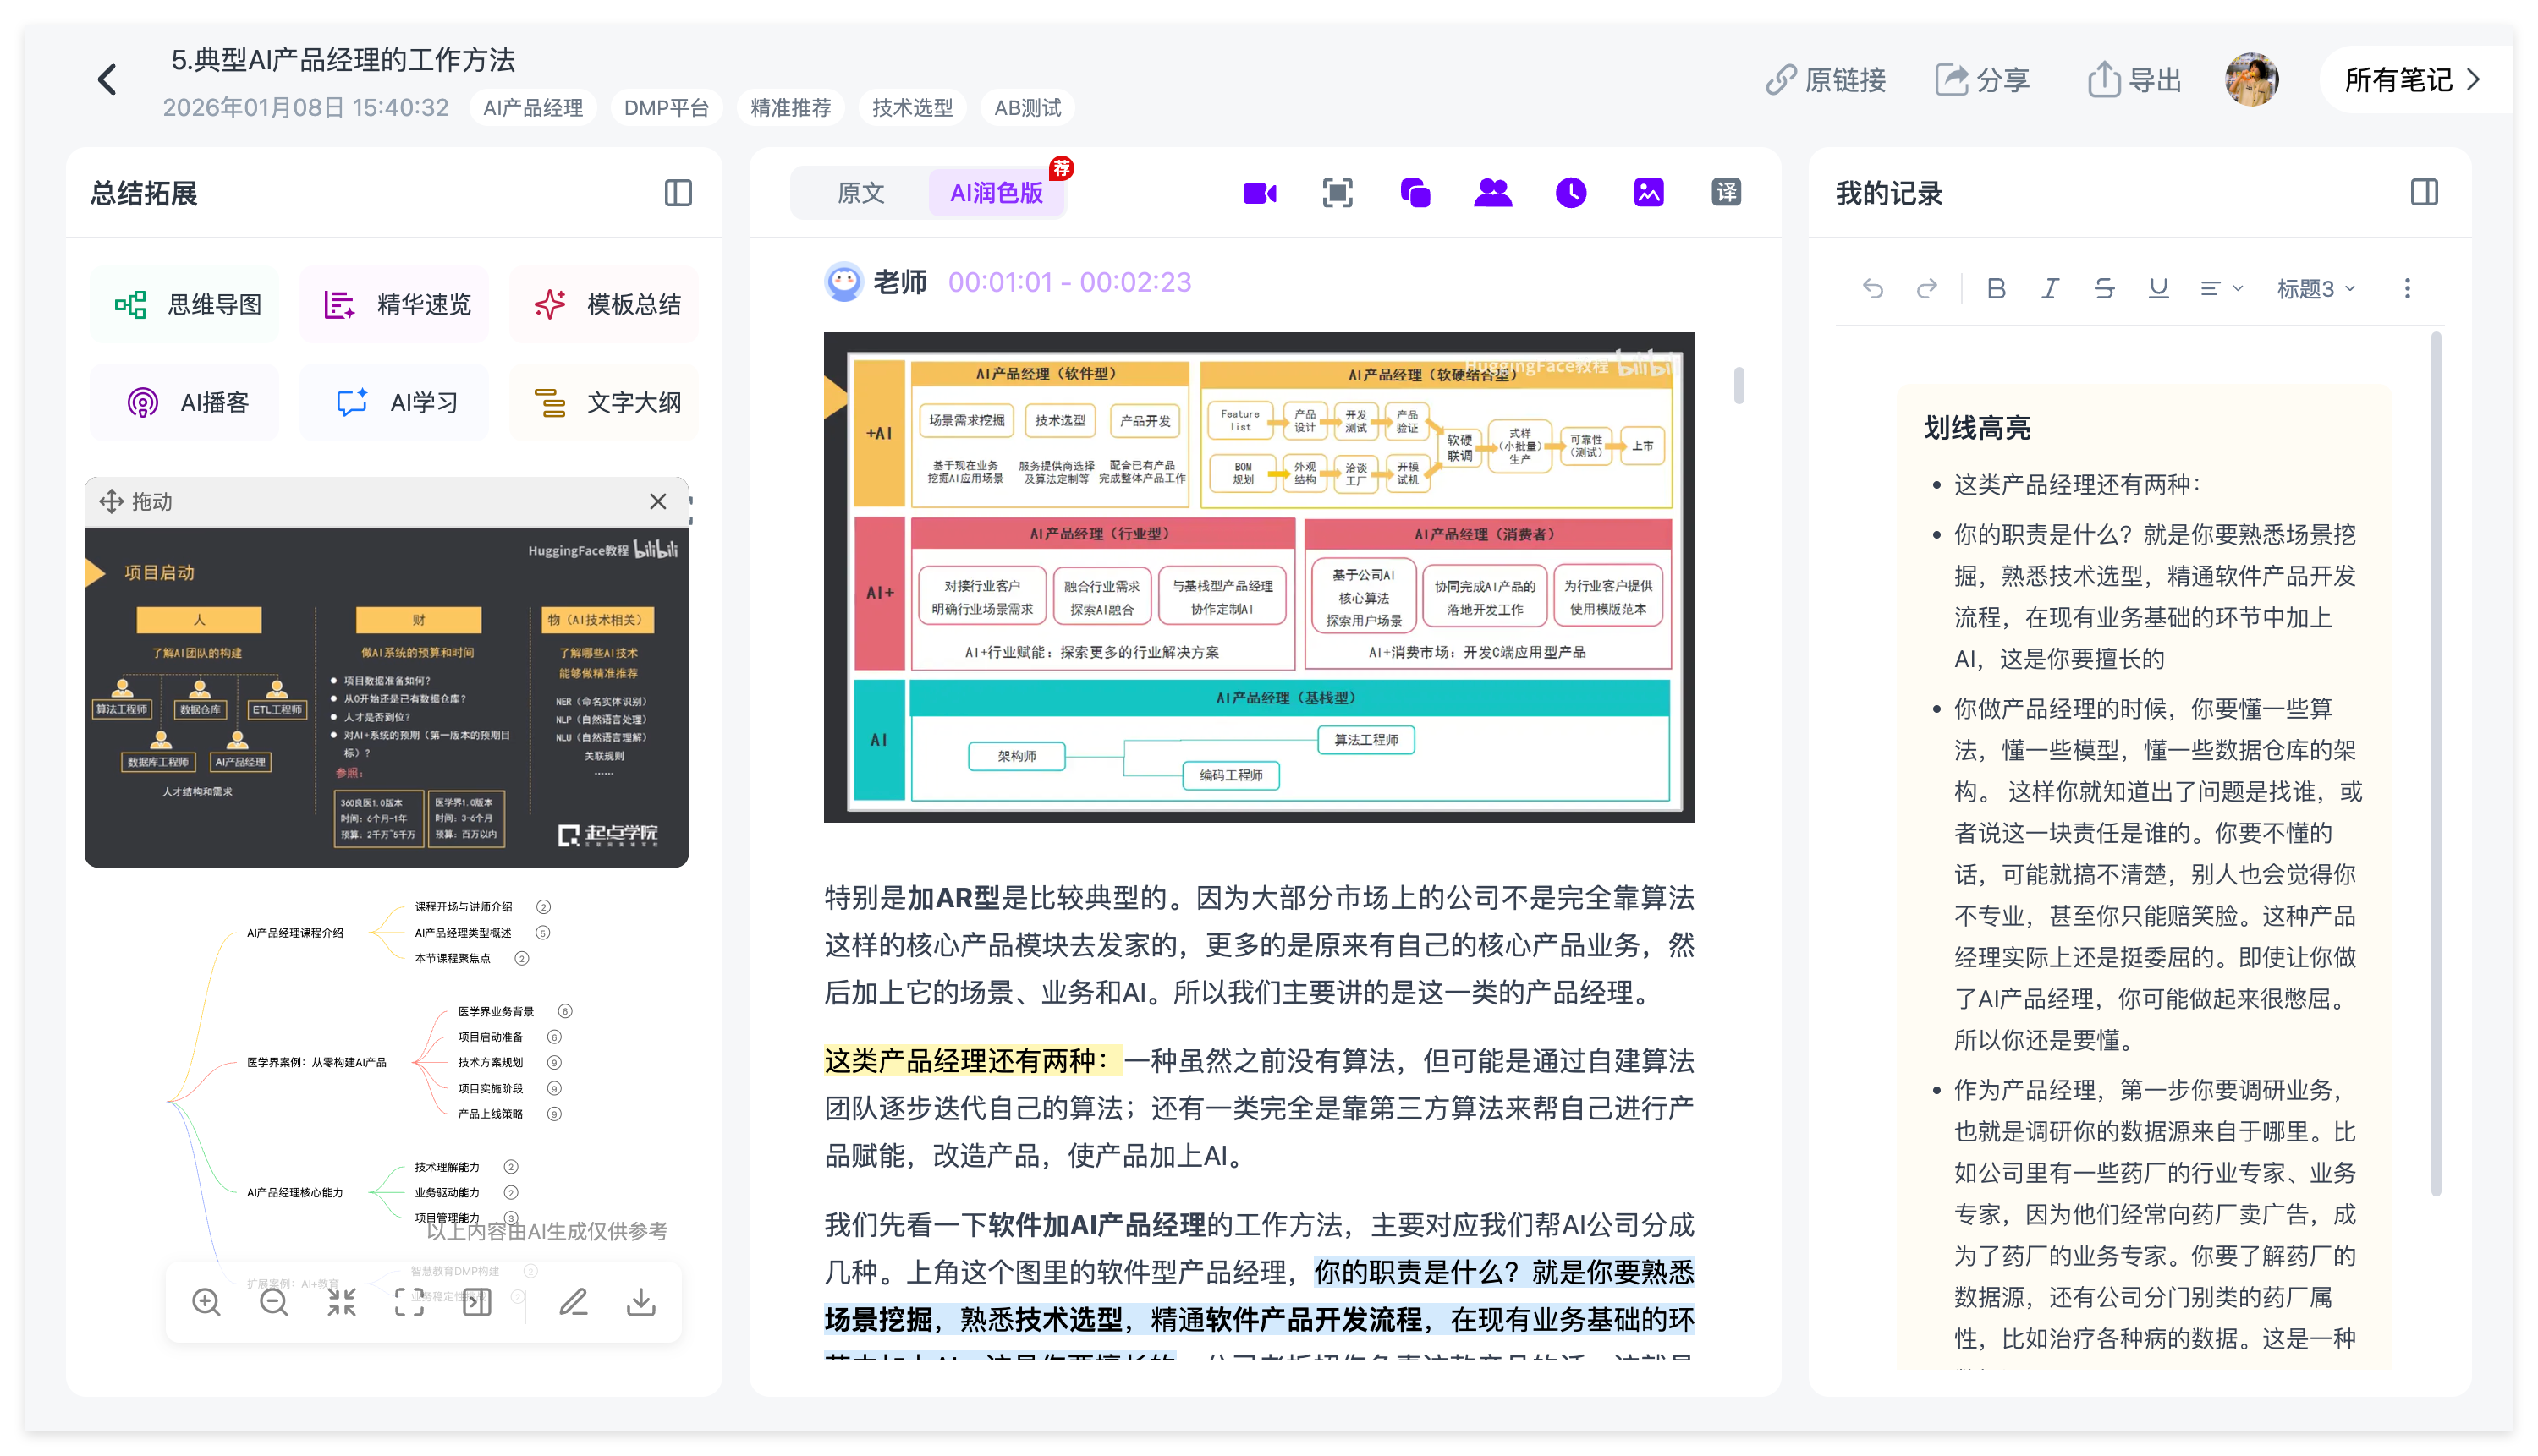Click the DMP平台 tag

click(x=667, y=108)
